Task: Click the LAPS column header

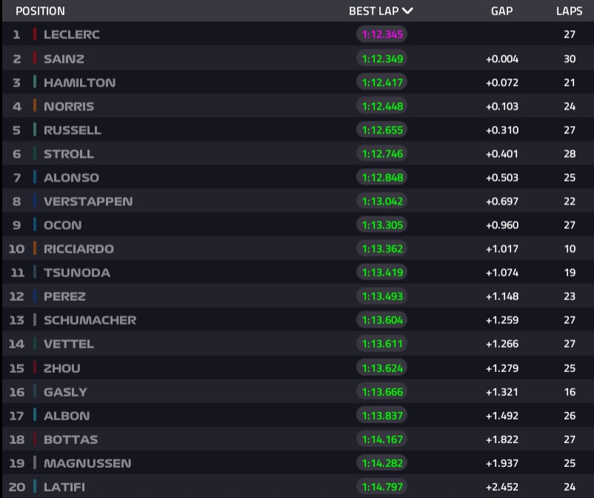Action: (x=569, y=11)
